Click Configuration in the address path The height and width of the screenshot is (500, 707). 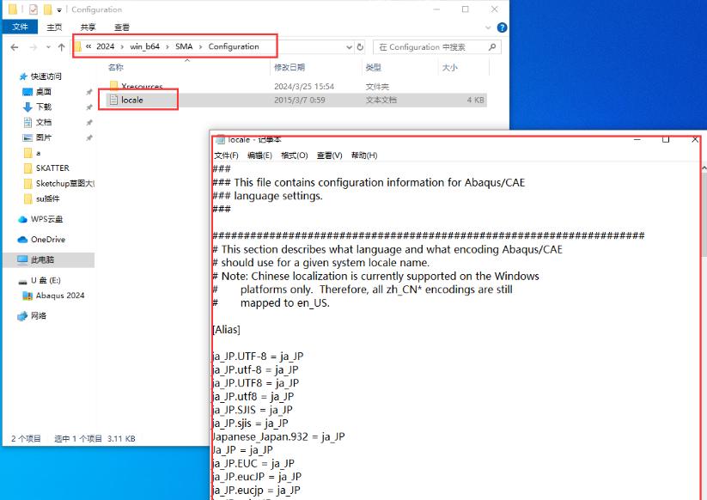(234, 46)
